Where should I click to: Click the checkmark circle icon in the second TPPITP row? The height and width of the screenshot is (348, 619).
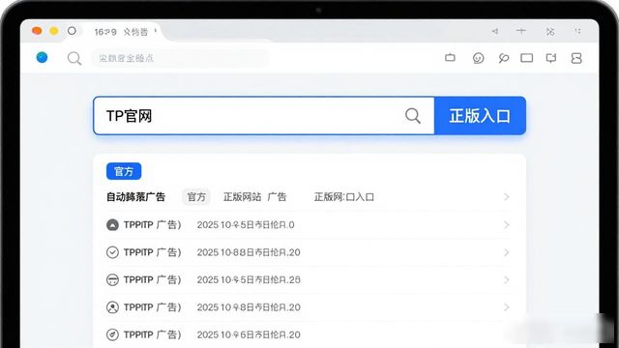(112, 252)
